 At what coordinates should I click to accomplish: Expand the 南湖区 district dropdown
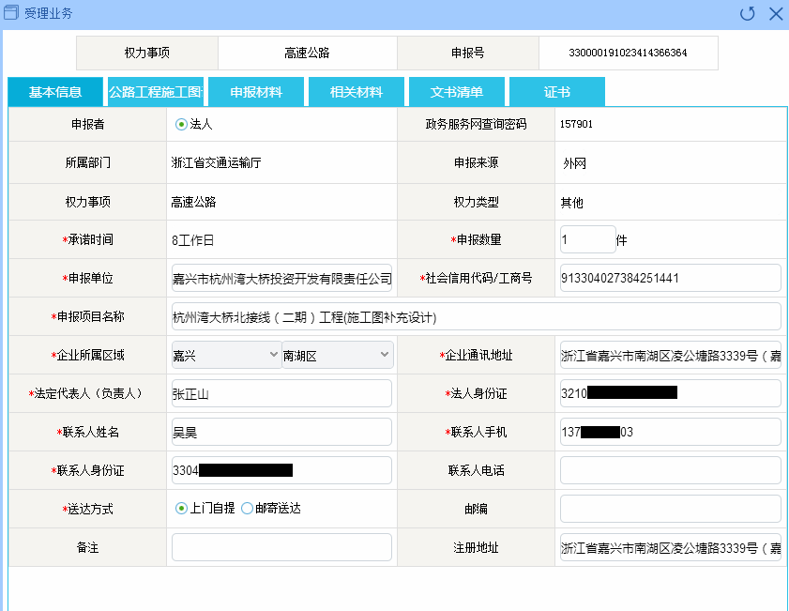(x=337, y=355)
